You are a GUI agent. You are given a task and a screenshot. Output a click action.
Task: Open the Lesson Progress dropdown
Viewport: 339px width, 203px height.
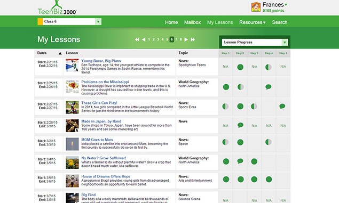(255, 42)
